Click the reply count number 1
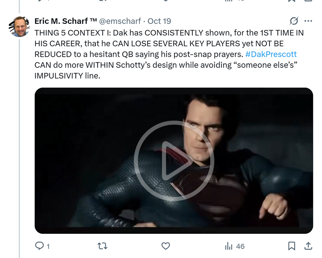Image resolution: width=322 pixels, height=258 pixels. click(48, 247)
